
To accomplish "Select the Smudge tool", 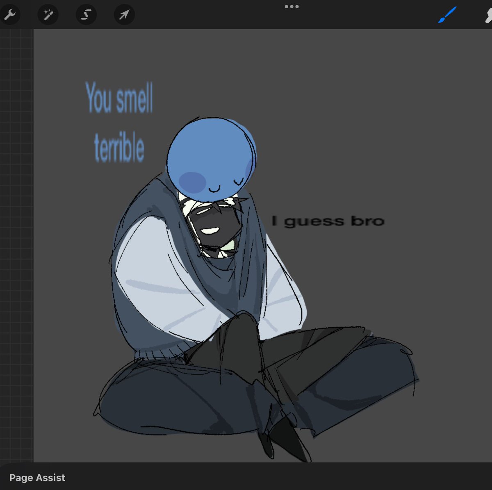I will click(488, 15).
